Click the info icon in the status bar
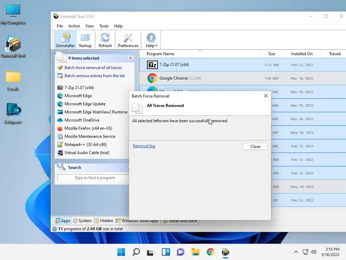The width and height of the screenshot is (346, 260). tap(54, 229)
